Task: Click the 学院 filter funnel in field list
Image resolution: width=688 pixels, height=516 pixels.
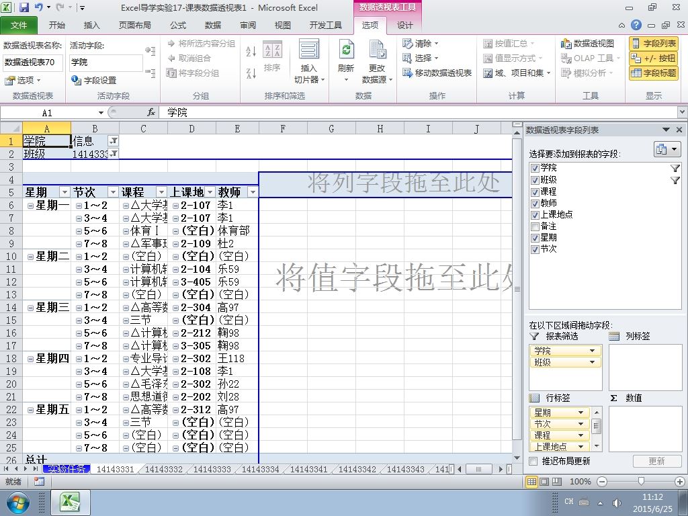Action: [x=675, y=168]
